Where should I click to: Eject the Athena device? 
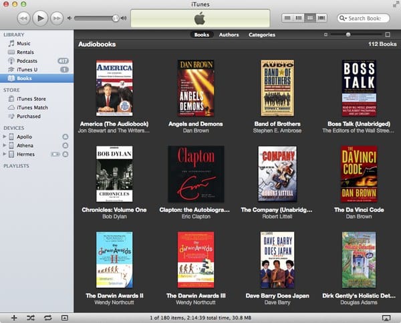[x=65, y=145]
